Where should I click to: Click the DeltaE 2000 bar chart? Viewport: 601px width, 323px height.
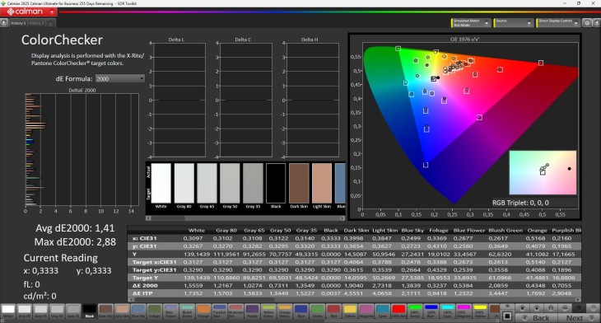coord(82,150)
